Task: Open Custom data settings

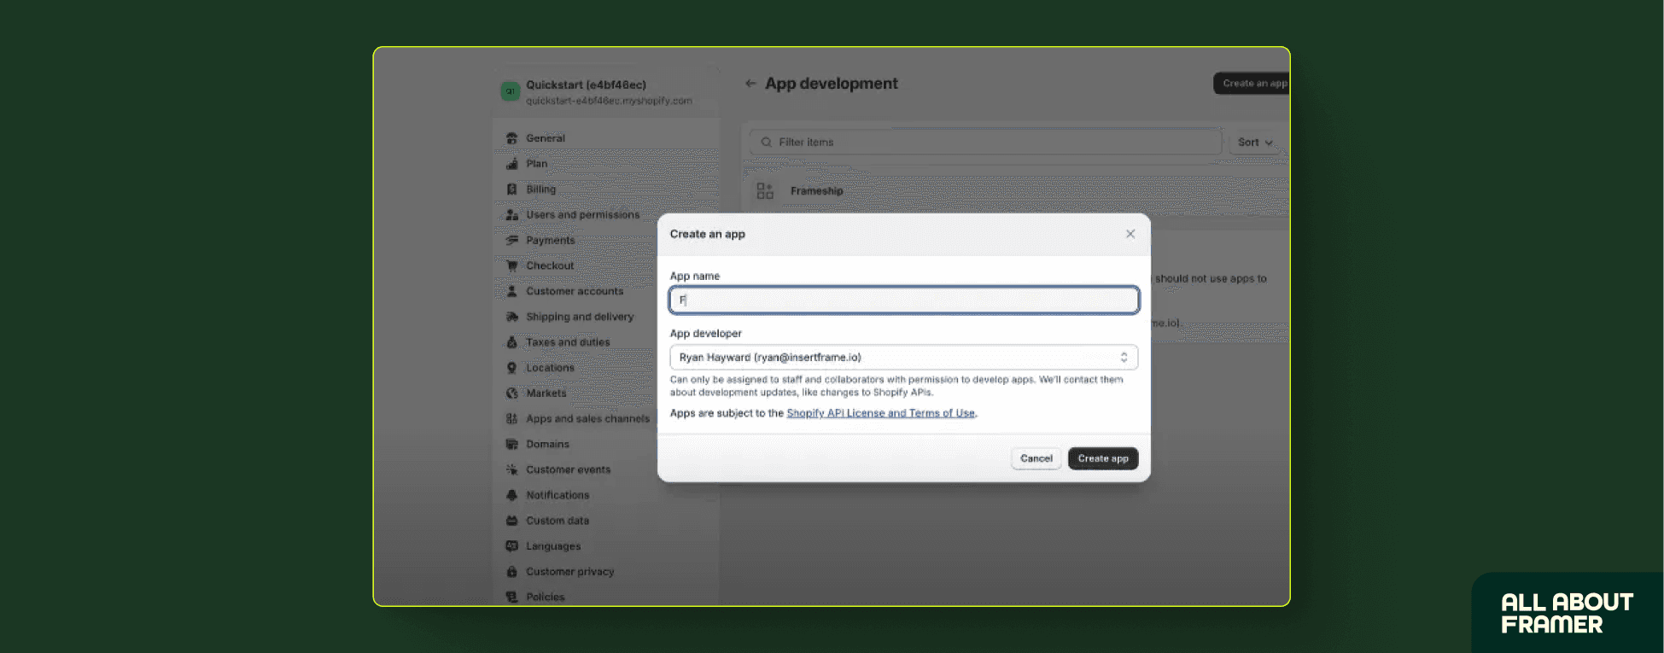Action: tap(558, 521)
